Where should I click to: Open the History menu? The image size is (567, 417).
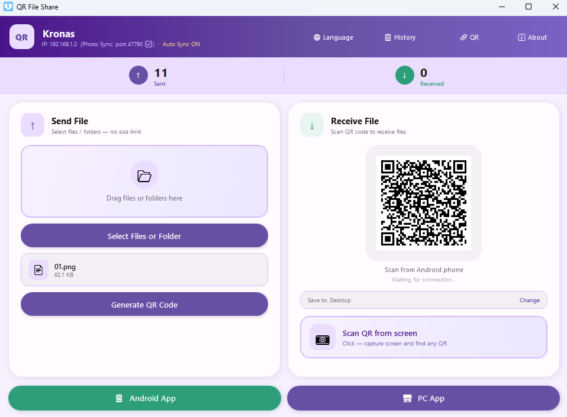coord(400,37)
